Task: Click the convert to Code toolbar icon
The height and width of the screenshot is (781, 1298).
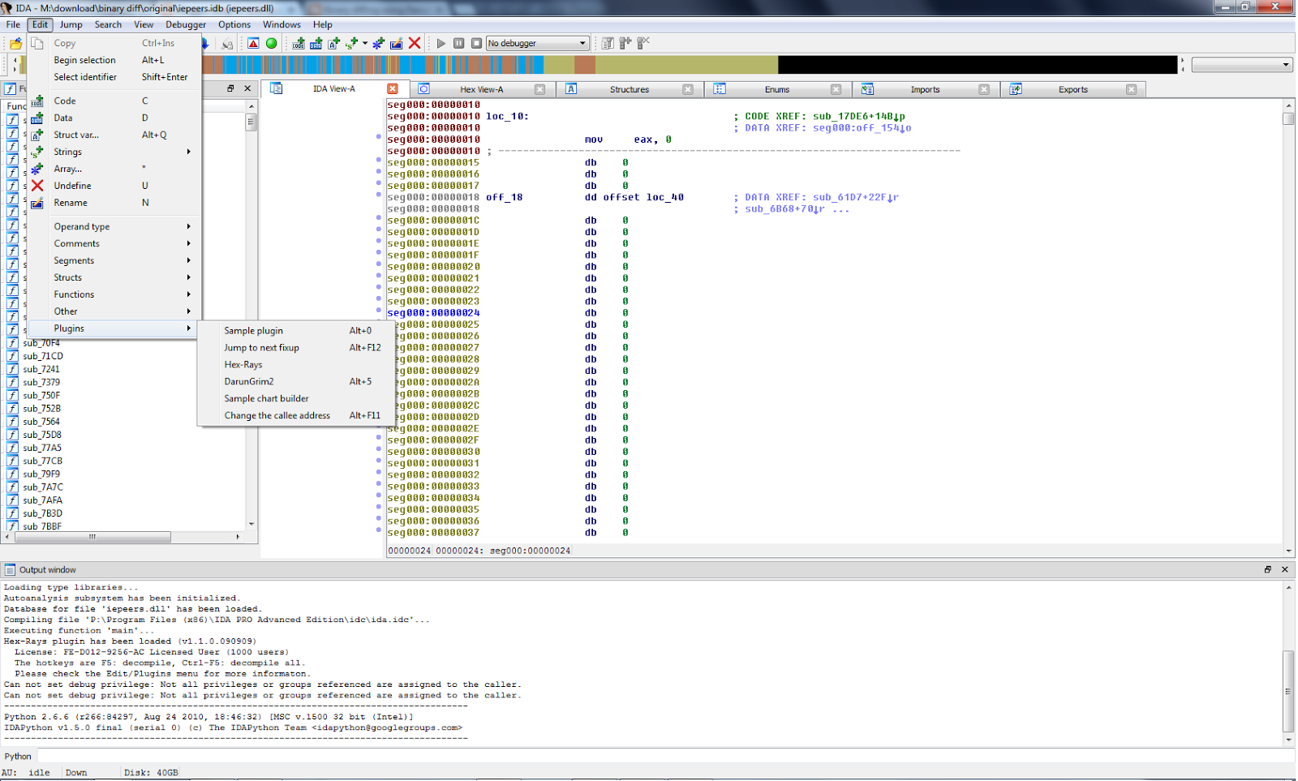Action: pyautogui.click(x=299, y=43)
